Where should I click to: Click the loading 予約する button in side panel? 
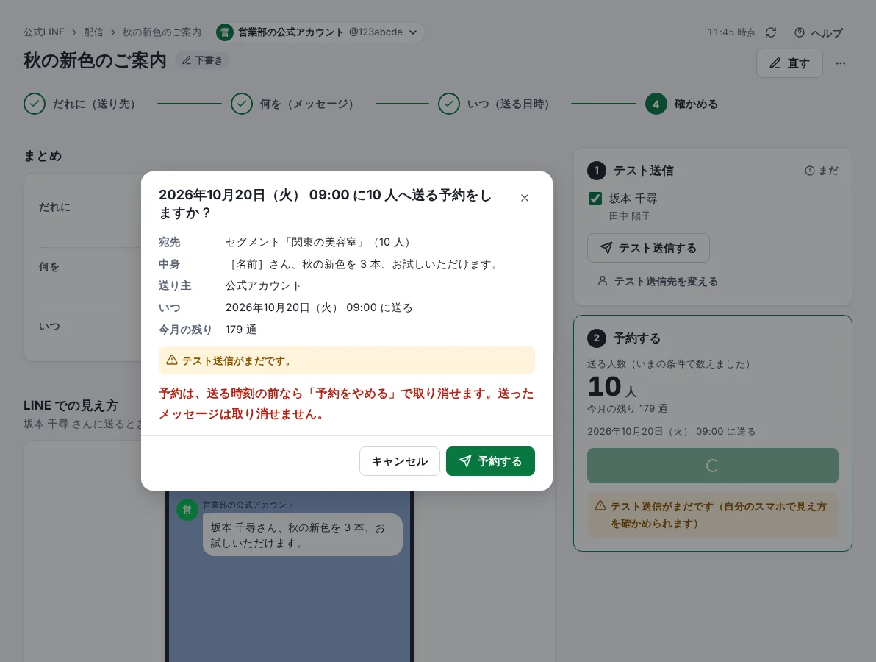pyautogui.click(x=712, y=466)
